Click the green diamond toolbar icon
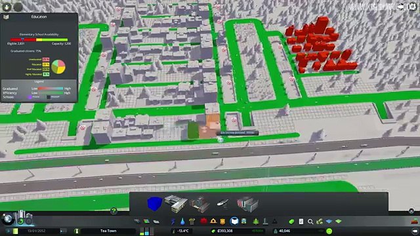This screenshot has height=236, width=420. pos(339,222)
